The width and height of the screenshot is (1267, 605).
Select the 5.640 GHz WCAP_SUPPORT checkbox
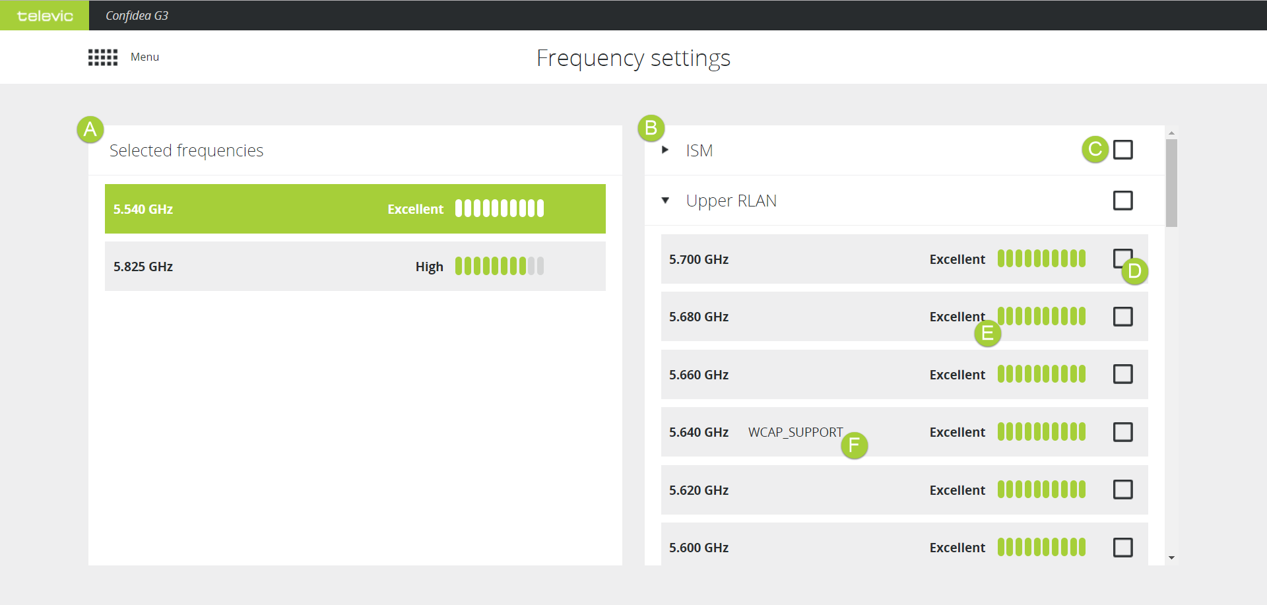click(1122, 432)
